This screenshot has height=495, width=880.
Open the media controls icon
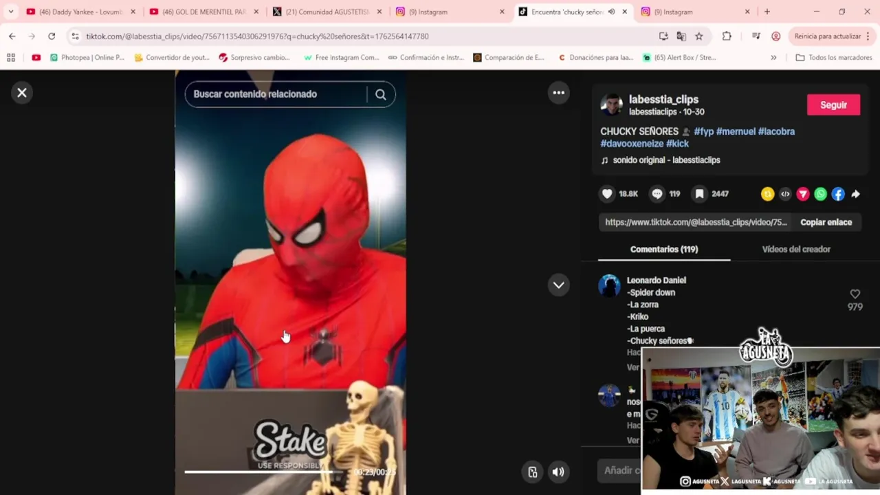(x=756, y=36)
